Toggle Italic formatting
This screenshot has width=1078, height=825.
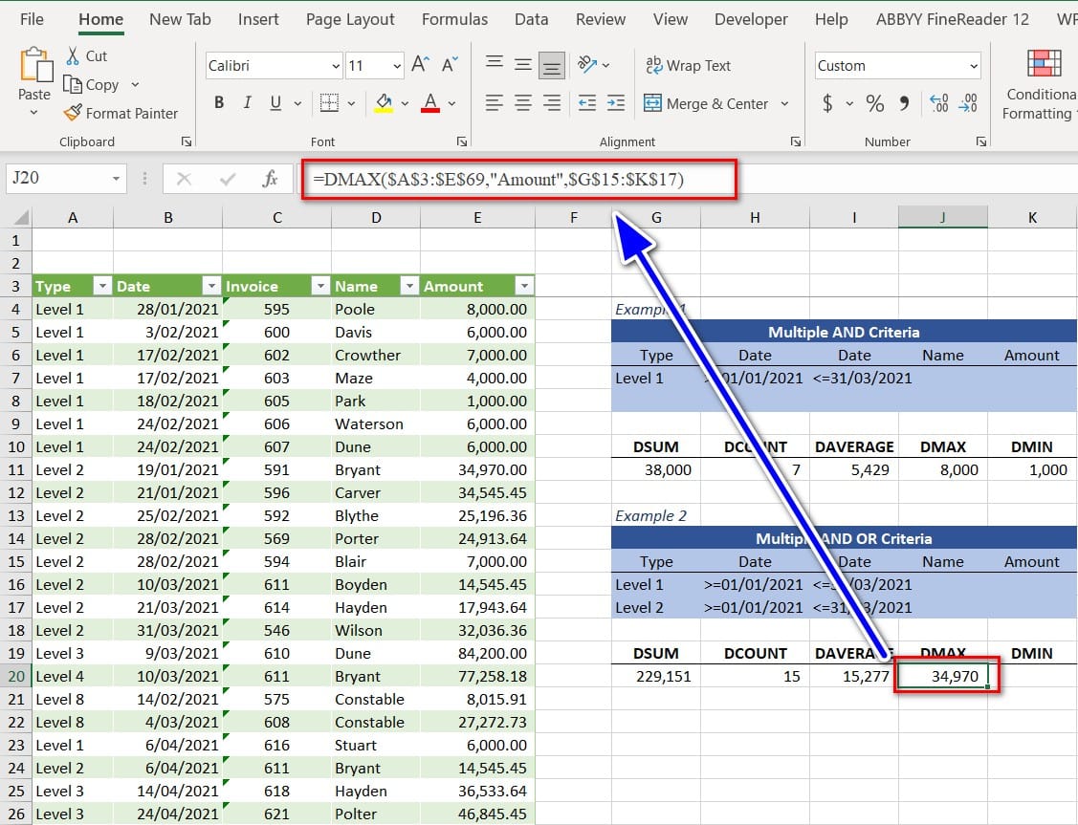tap(248, 103)
